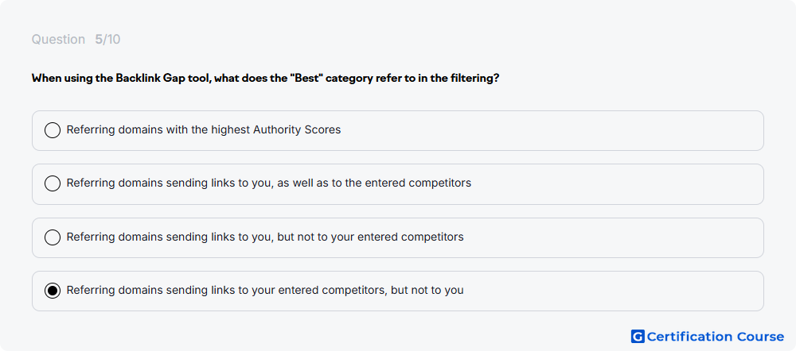Click blank space in the last answer card
Screen dimensions: 796x351
(x=609, y=291)
